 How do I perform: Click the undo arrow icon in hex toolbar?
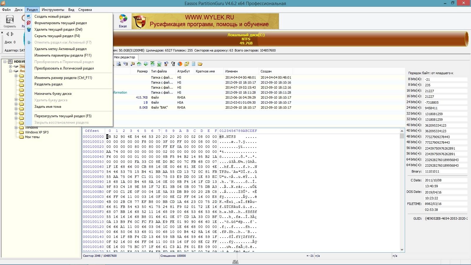click(166, 64)
